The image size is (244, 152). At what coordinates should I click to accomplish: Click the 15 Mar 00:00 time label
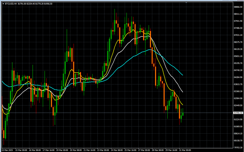coord(21,150)
